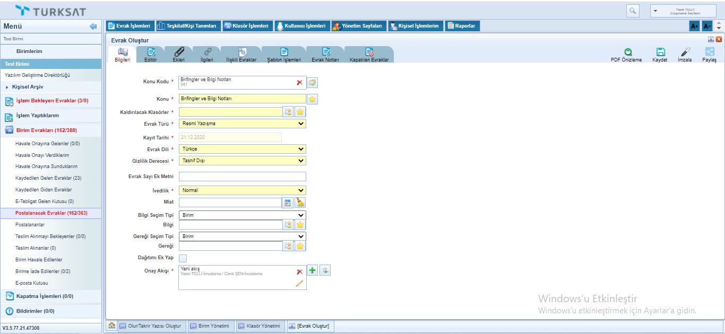Image resolution: width=725 pixels, height=334 pixels.
Task: Switch to the Editör tab
Action: coord(151,55)
